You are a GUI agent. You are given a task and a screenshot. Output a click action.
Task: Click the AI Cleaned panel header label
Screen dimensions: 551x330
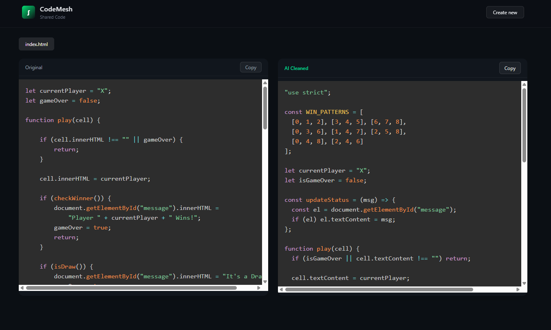click(296, 68)
